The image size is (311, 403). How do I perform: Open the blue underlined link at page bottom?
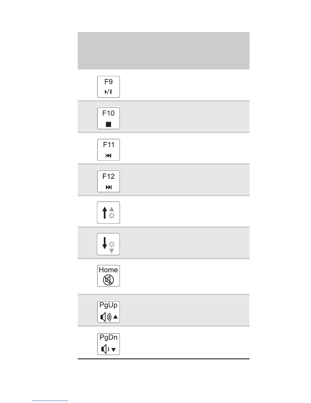(x=50, y=401)
